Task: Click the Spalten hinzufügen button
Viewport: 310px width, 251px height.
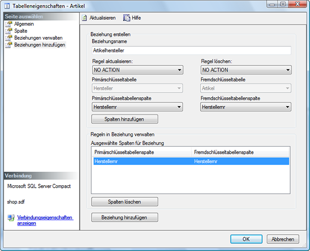Action: click(x=125, y=119)
